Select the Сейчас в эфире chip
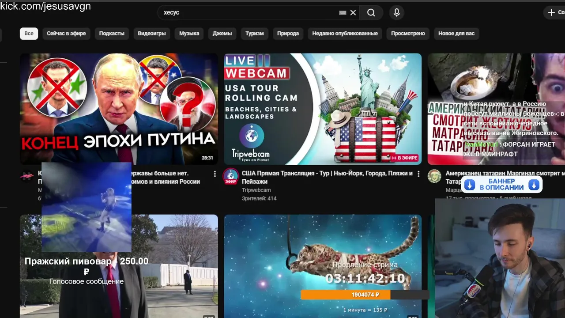The width and height of the screenshot is (565, 318). click(66, 34)
